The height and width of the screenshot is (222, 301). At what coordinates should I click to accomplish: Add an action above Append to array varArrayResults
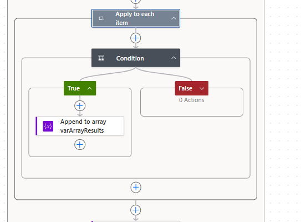[80, 105]
